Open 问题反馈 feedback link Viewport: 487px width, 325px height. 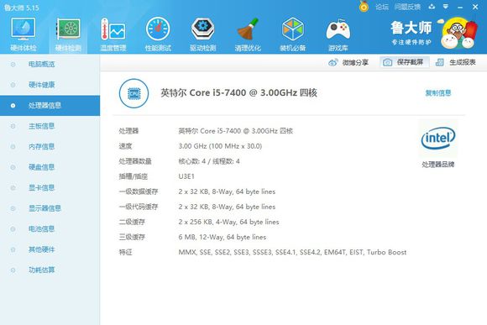tap(407, 7)
